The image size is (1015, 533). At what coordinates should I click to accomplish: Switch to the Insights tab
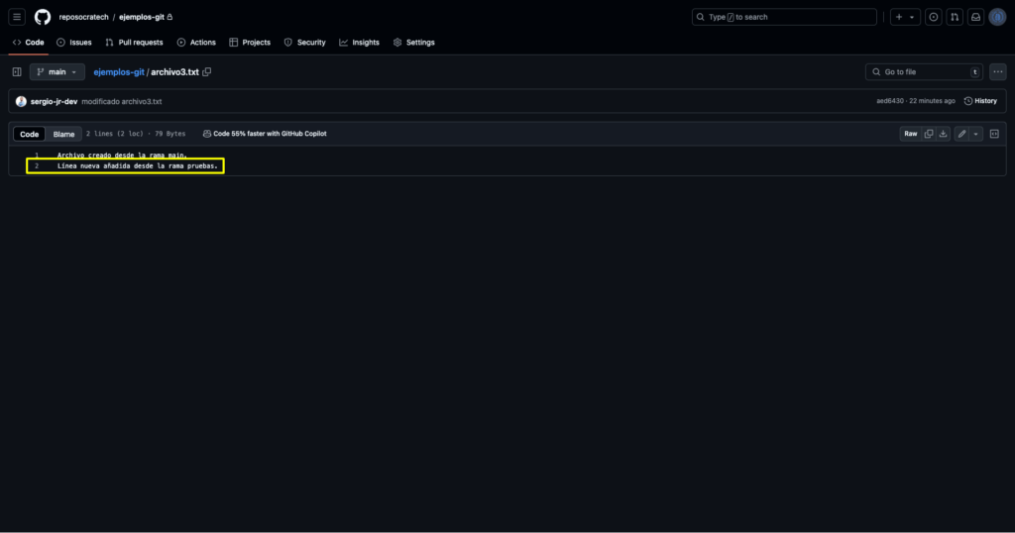tap(359, 42)
